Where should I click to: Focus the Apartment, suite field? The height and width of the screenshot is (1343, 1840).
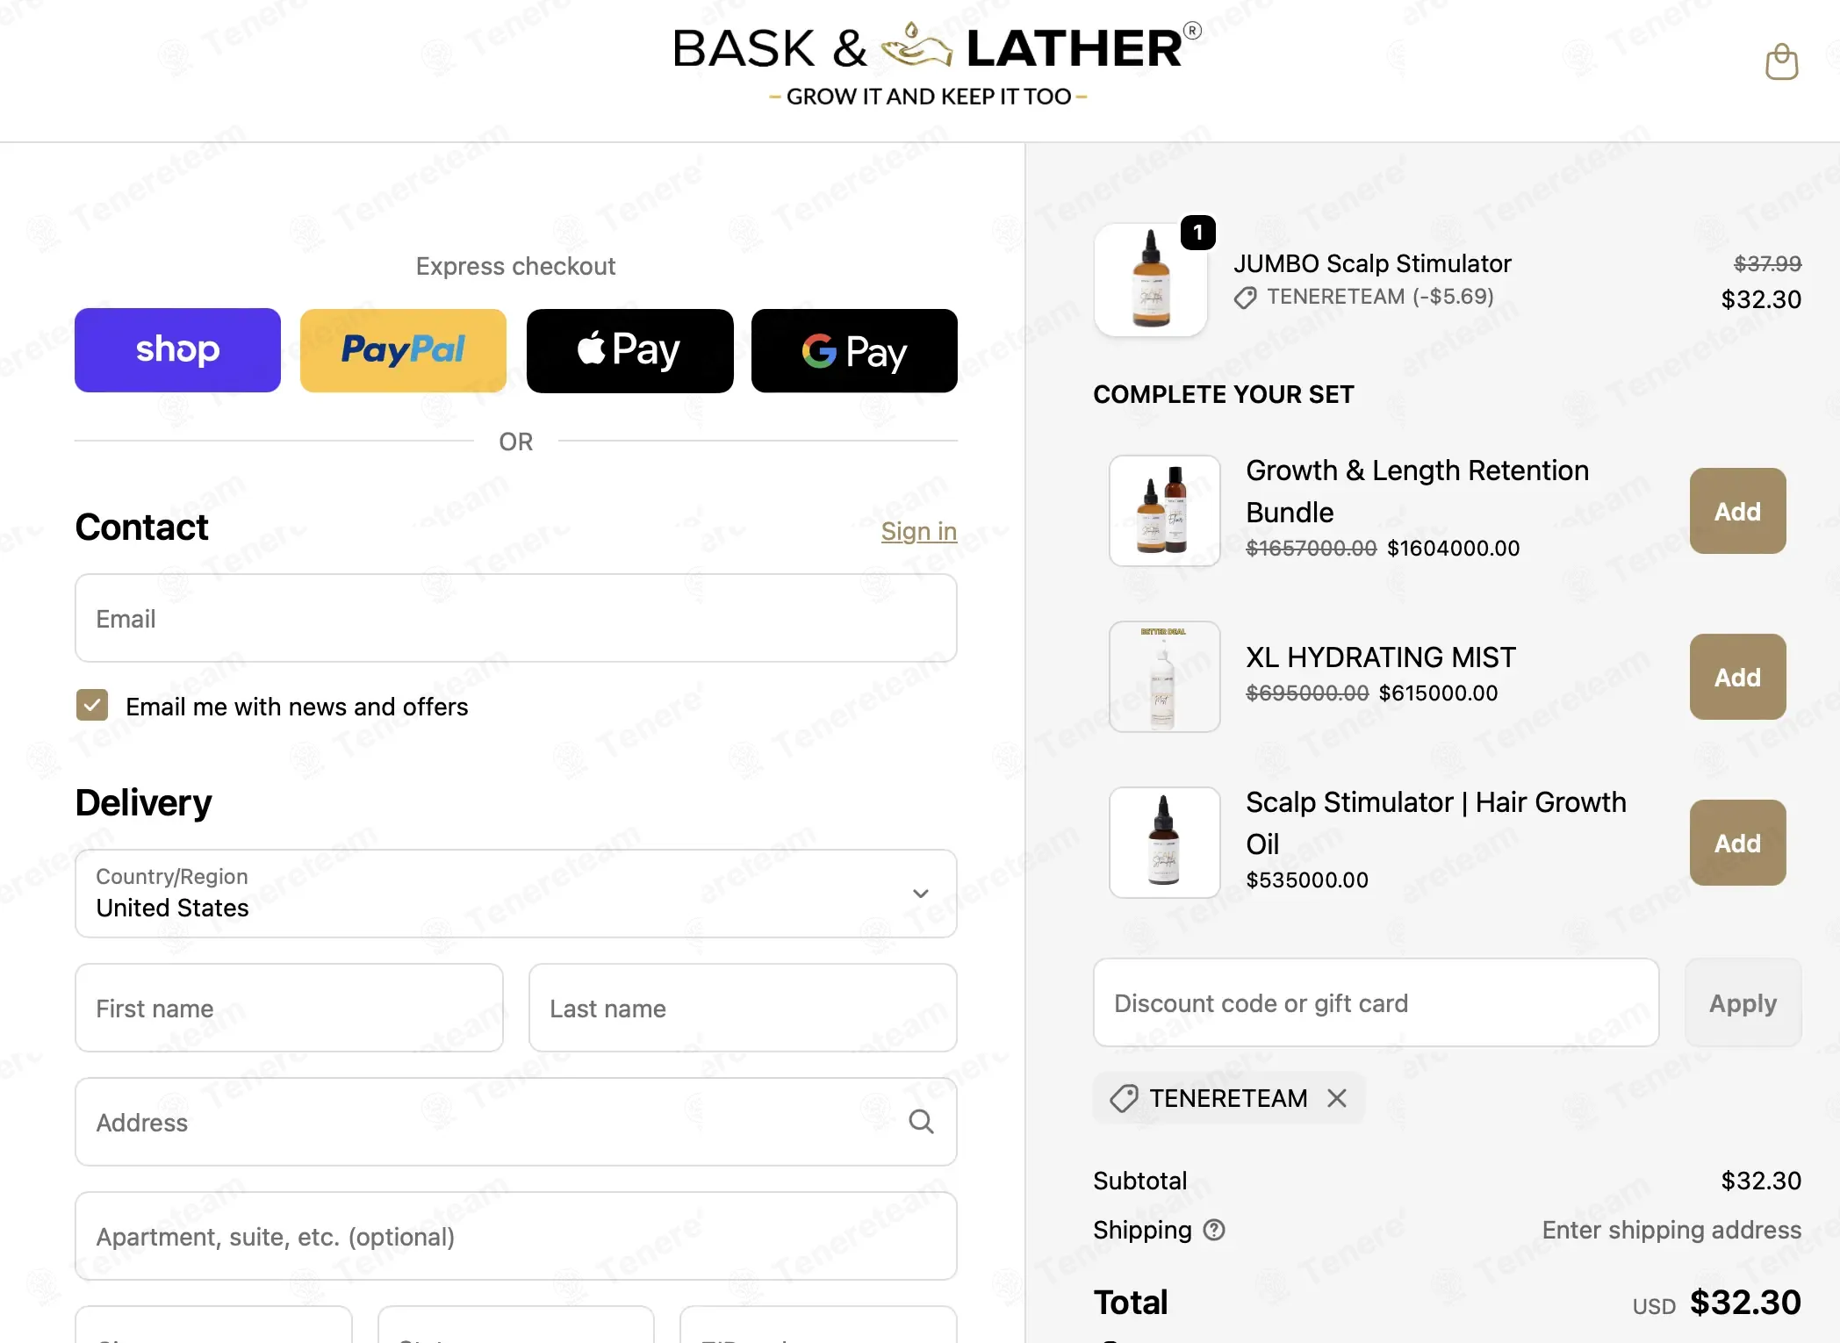click(x=516, y=1236)
